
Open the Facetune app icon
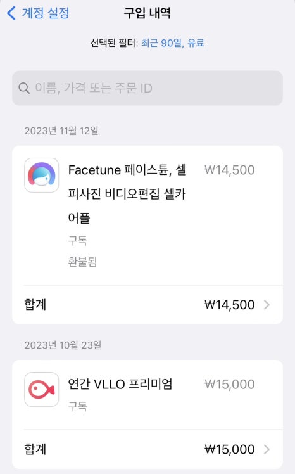(42, 175)
